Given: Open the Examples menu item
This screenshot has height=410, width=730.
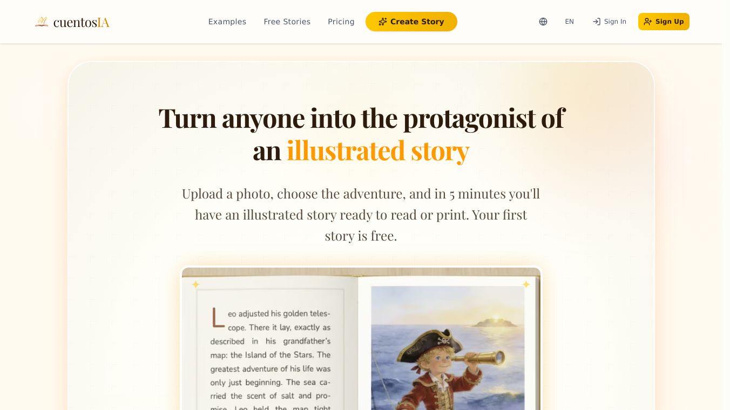Looking at the screenshot, I should (227, 22).
